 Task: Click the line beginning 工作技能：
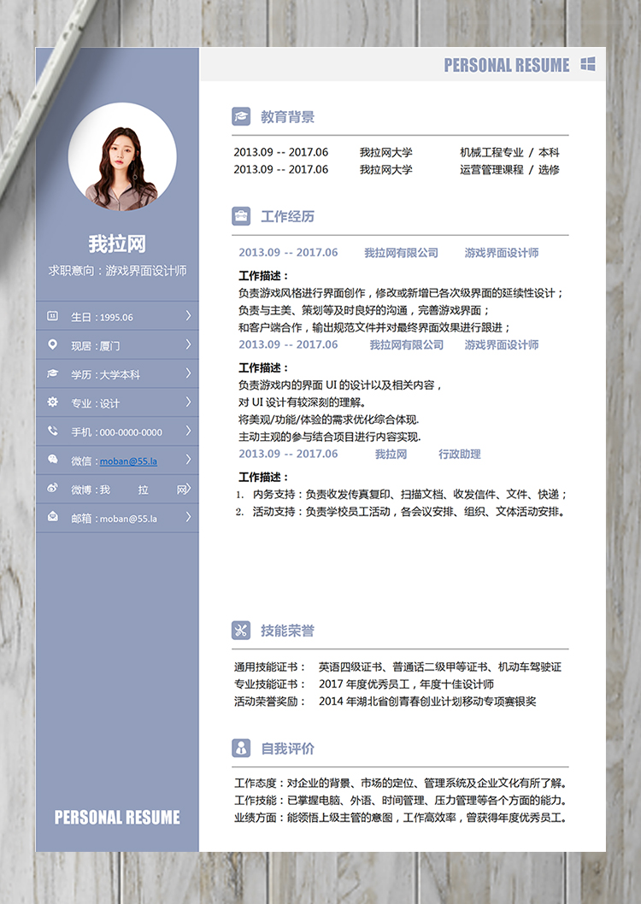(x=401, y=801)
